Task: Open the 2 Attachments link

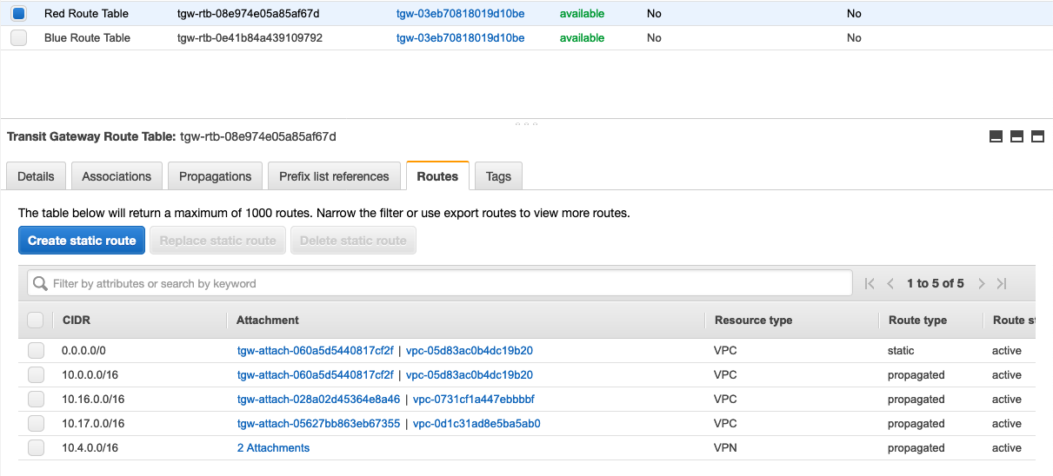Action: click(273, 448)
